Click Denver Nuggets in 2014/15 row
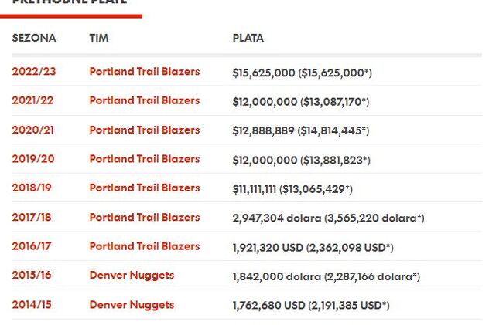This screenshot has height=325, width=489. pos(132,305)
